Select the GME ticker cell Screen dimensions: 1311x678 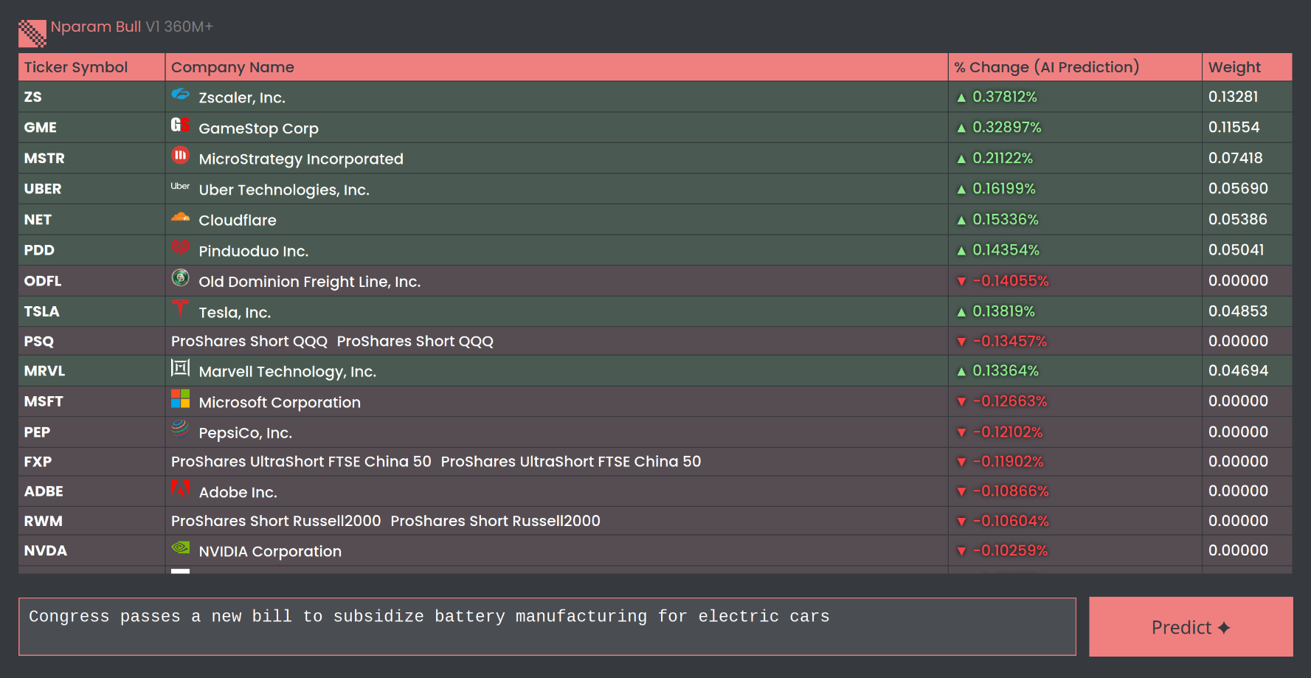click(91, 127)
